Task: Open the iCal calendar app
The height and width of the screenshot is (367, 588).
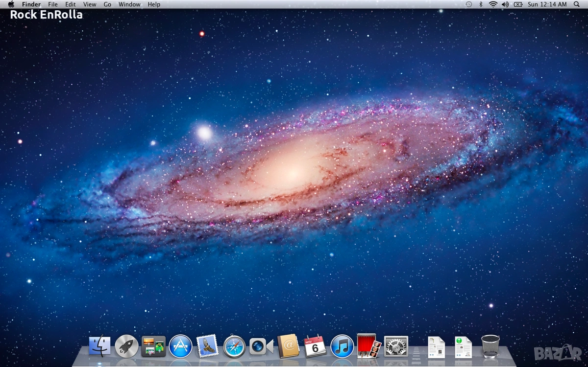Action: click(x=315, y=346)
